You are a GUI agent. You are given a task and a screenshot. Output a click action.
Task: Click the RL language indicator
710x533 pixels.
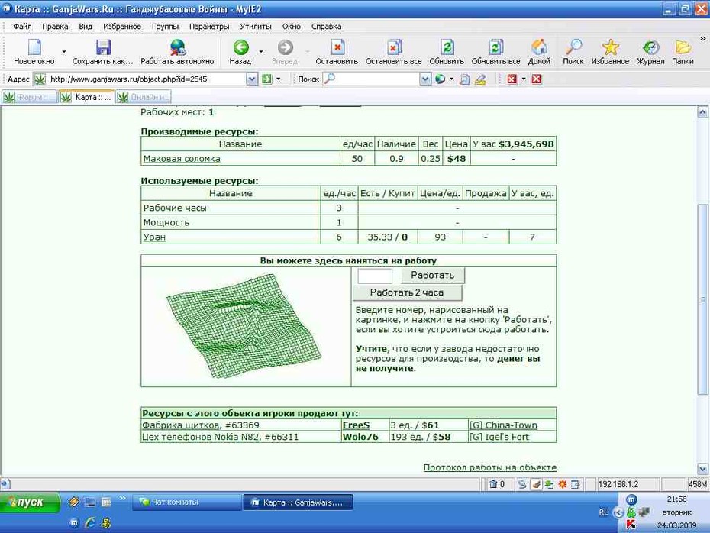[x=603, y=512]
